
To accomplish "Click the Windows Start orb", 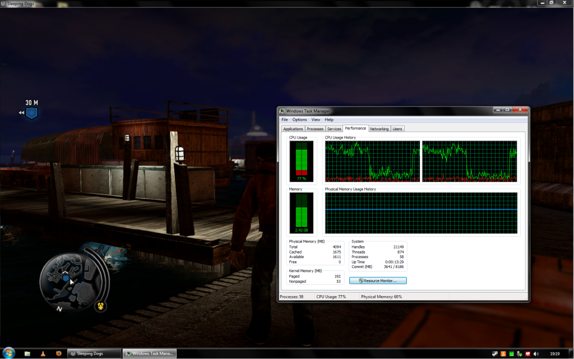I will (8, 353).
